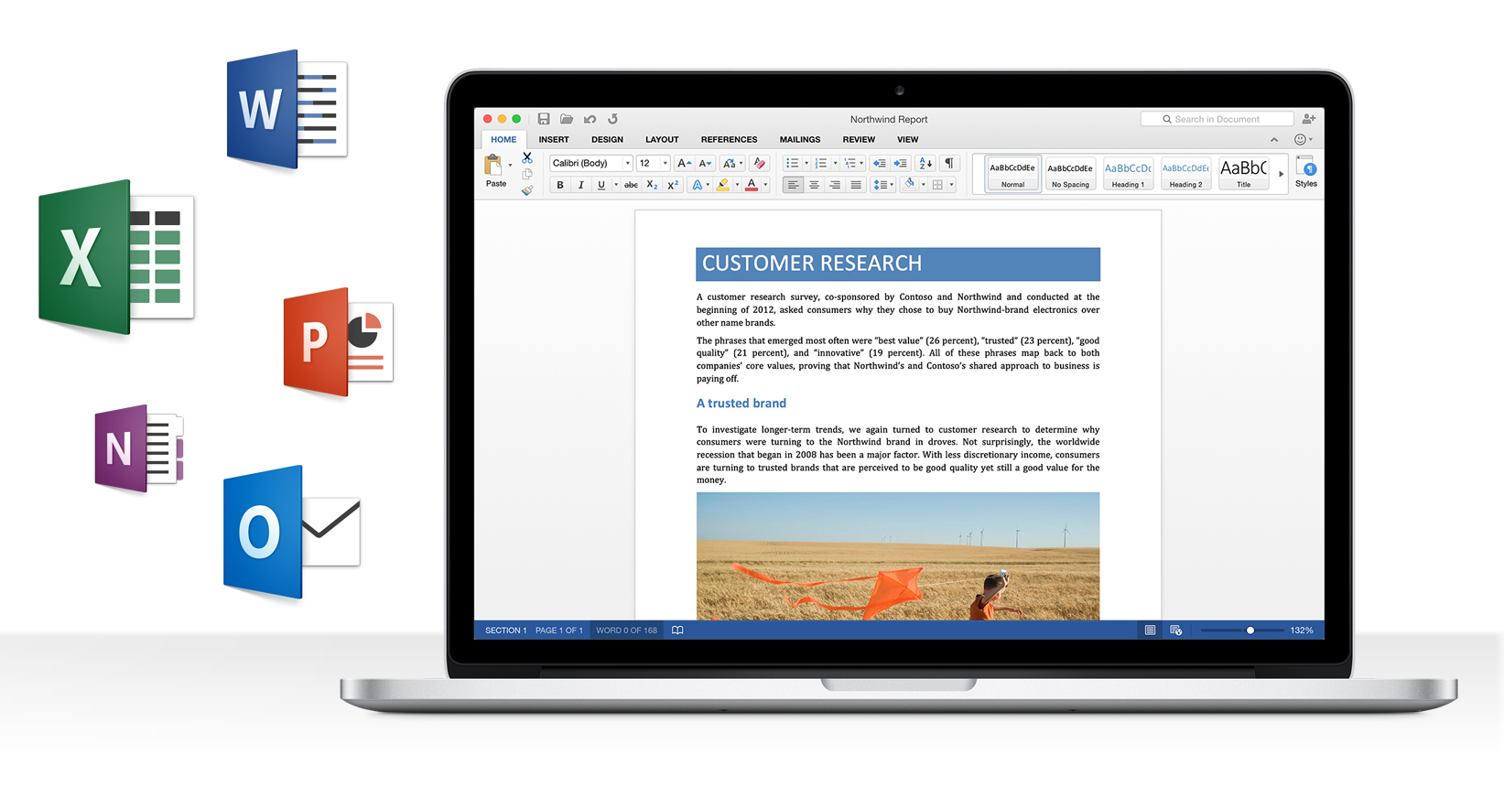
Task: Open the REFERENCES ribbon tab
Action: (x=729, y=140)
